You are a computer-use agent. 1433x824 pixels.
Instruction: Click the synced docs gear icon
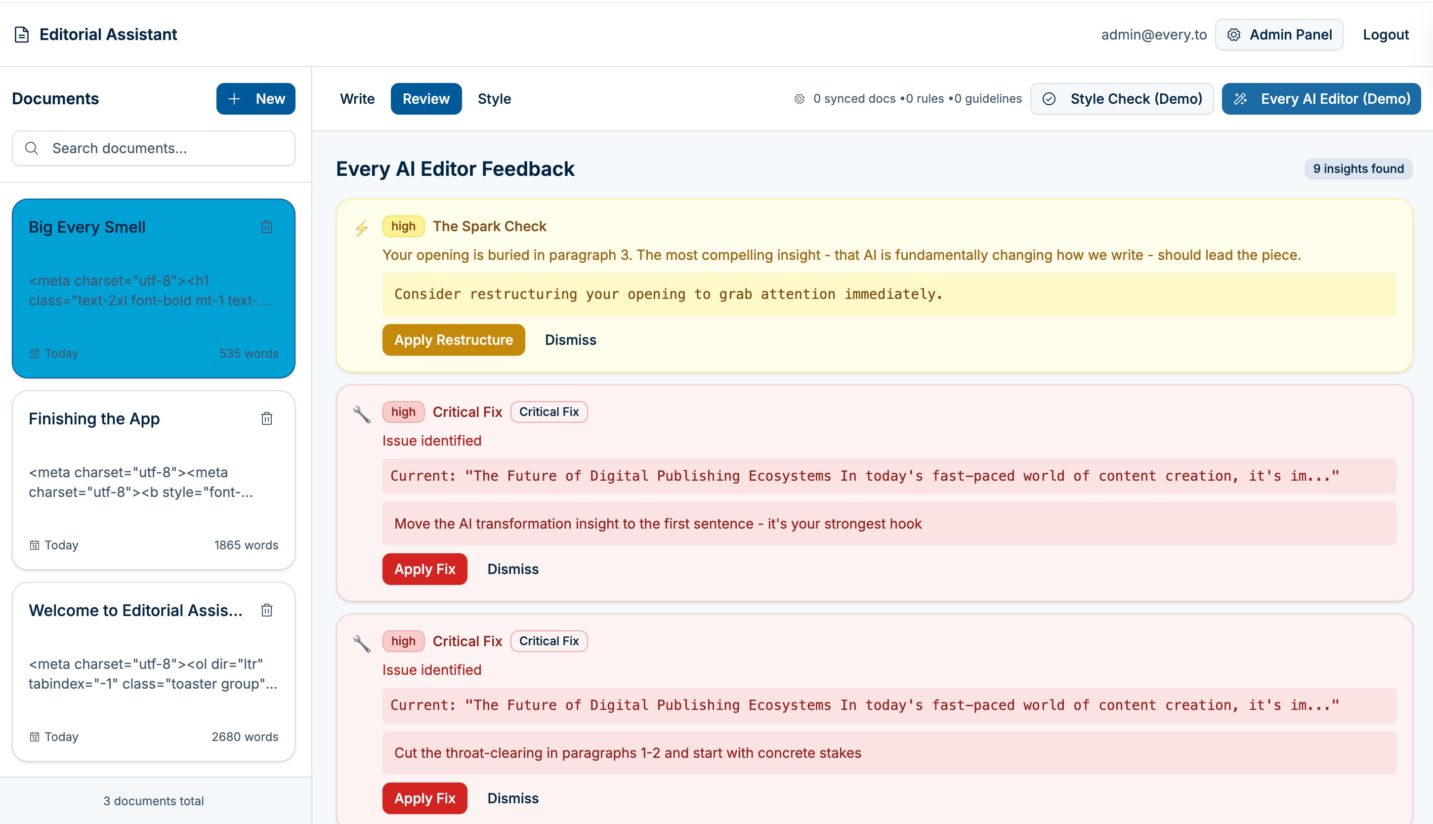point(799,99)
